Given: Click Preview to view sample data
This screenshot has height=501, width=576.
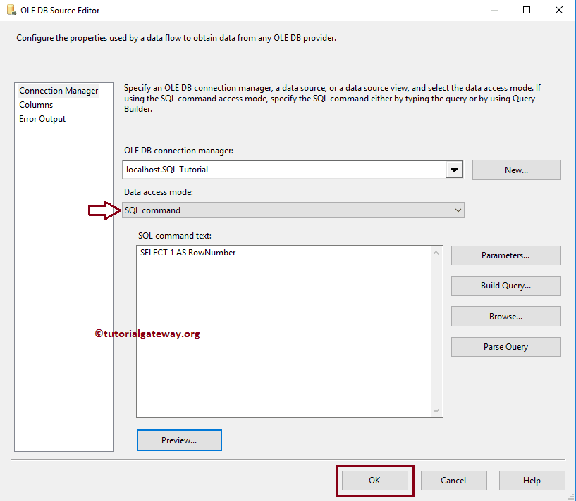Looking at the screenshot, I should 179,440.
